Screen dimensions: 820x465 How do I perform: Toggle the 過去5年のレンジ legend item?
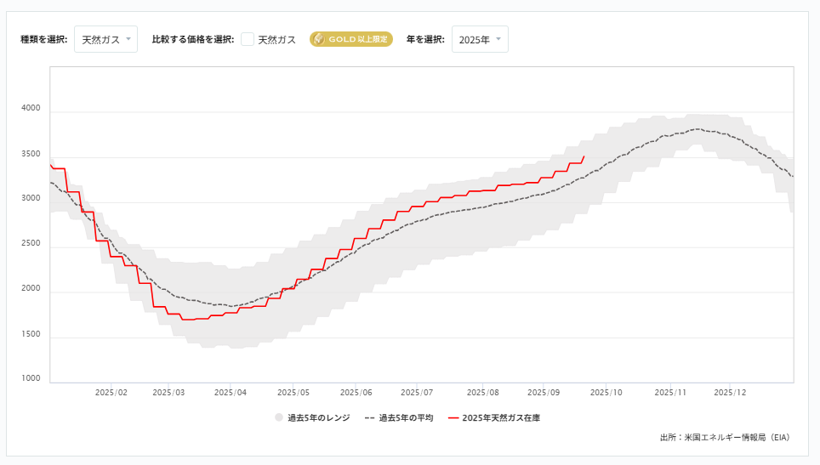pyautogui.click(x=312, y=418)
